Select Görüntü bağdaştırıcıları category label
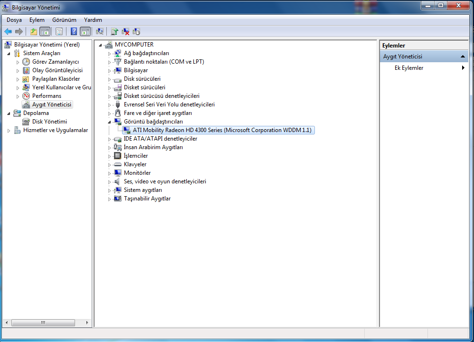Screen dimensions: 474x342 [x=153, y=122]
